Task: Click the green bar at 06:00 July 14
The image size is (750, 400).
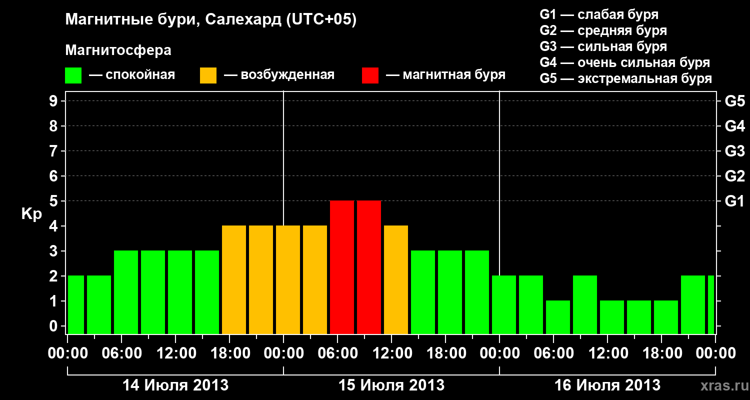Action: 126,292
